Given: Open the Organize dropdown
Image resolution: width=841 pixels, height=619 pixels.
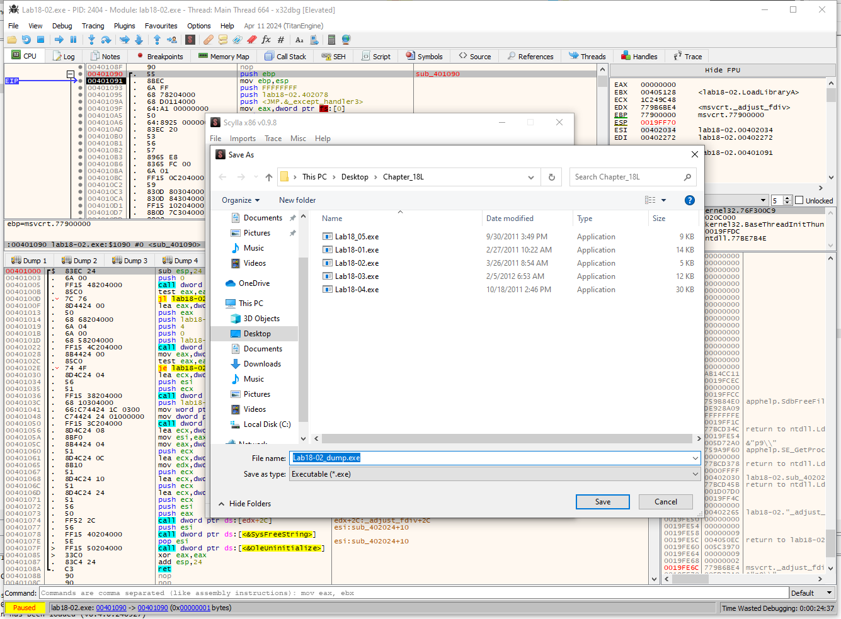Looking at the screenshot, I should point(241,200).
